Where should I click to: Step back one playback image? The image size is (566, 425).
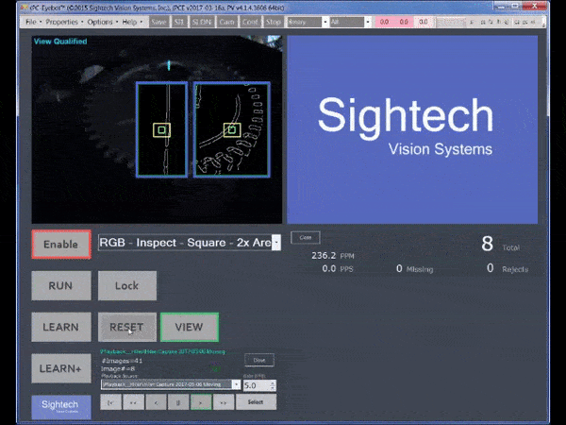(156, 402)
